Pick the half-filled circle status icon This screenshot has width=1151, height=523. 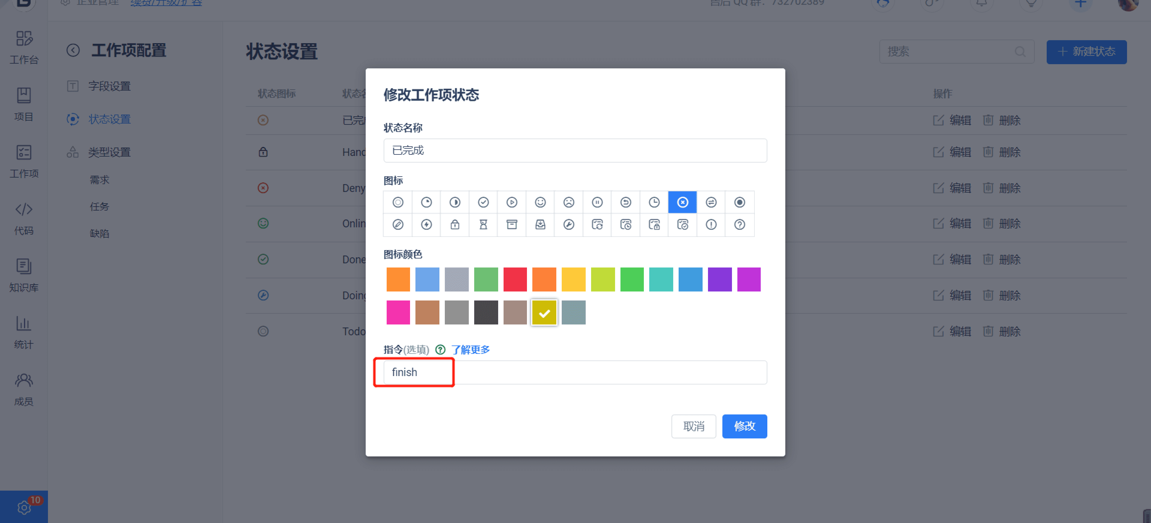455,202
